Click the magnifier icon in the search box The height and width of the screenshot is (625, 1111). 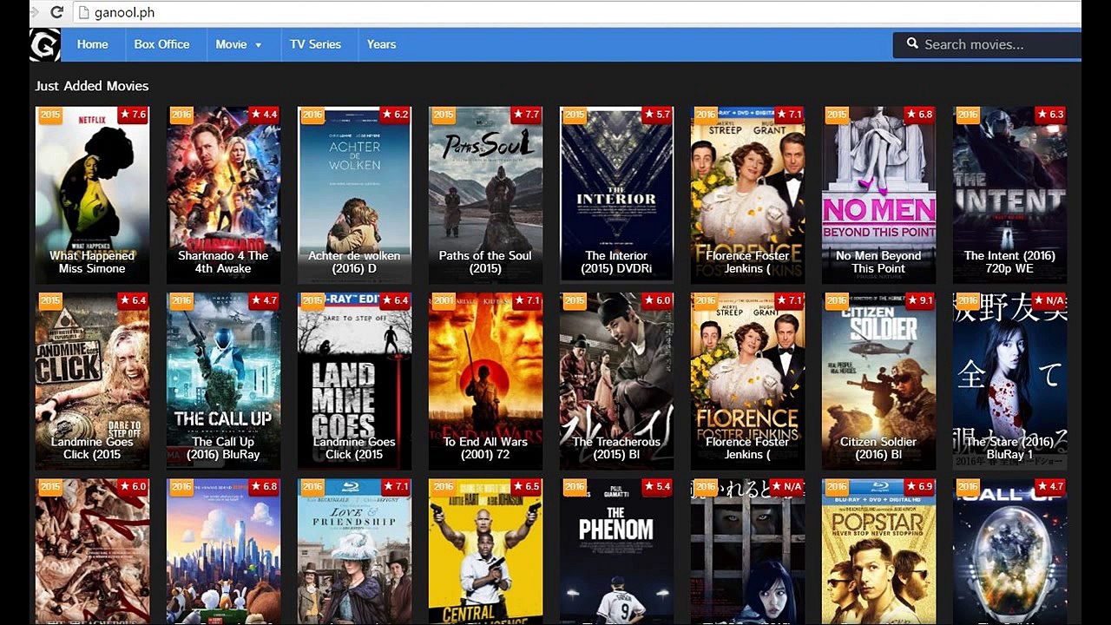click(912, 43)
